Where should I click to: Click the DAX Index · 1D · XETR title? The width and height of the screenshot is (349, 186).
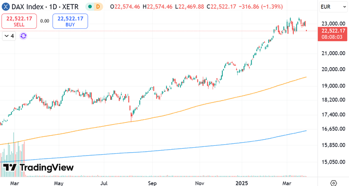pyautogui.click(x=45, y=6)
